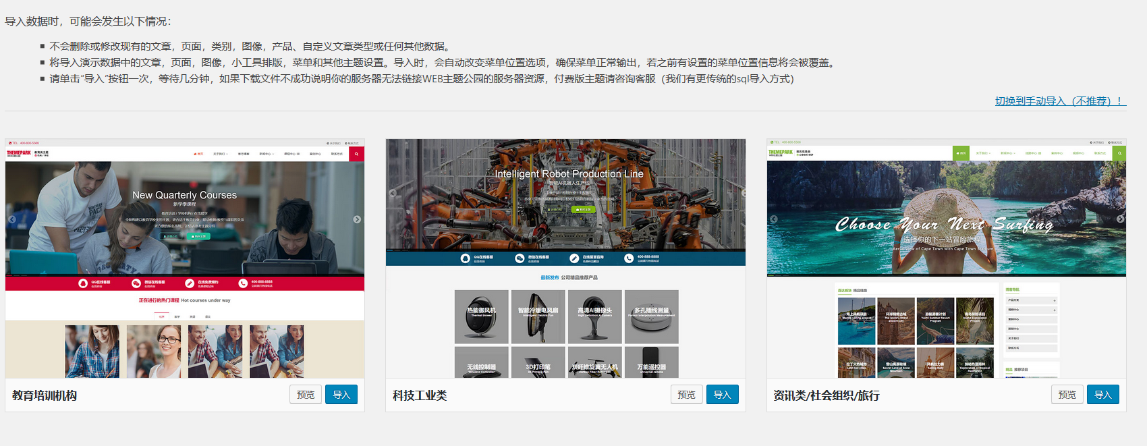
Task: Open the 科技工业类 robot production thumbnail
Action: pyautogui.click(x=565, y=258)
